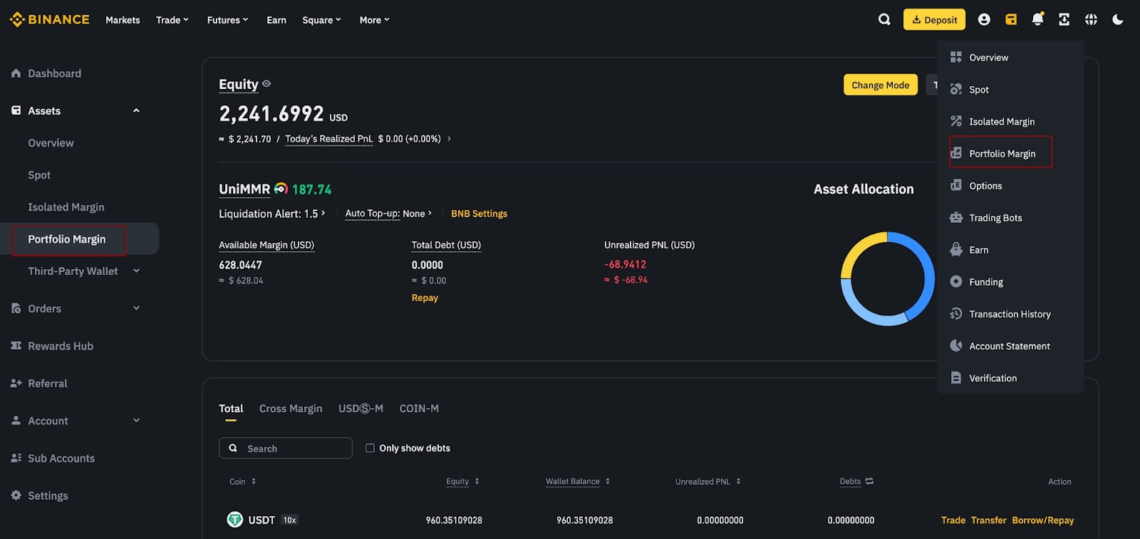Click the Dashboard home icon in sidebar
1140x539 pixels.
pyautogui.click(x=16, y=73)
